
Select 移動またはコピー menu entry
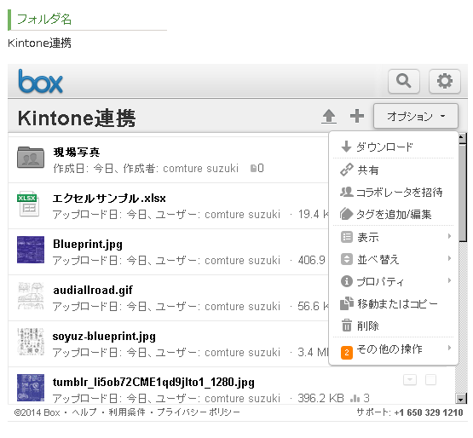tap(394, 303)
